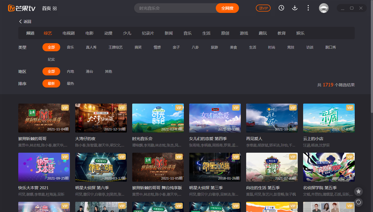The width and height of the screenshot is (373, 212).
Task: Open the 快乐大本营 2021 thumbnail
Action: 44,167
